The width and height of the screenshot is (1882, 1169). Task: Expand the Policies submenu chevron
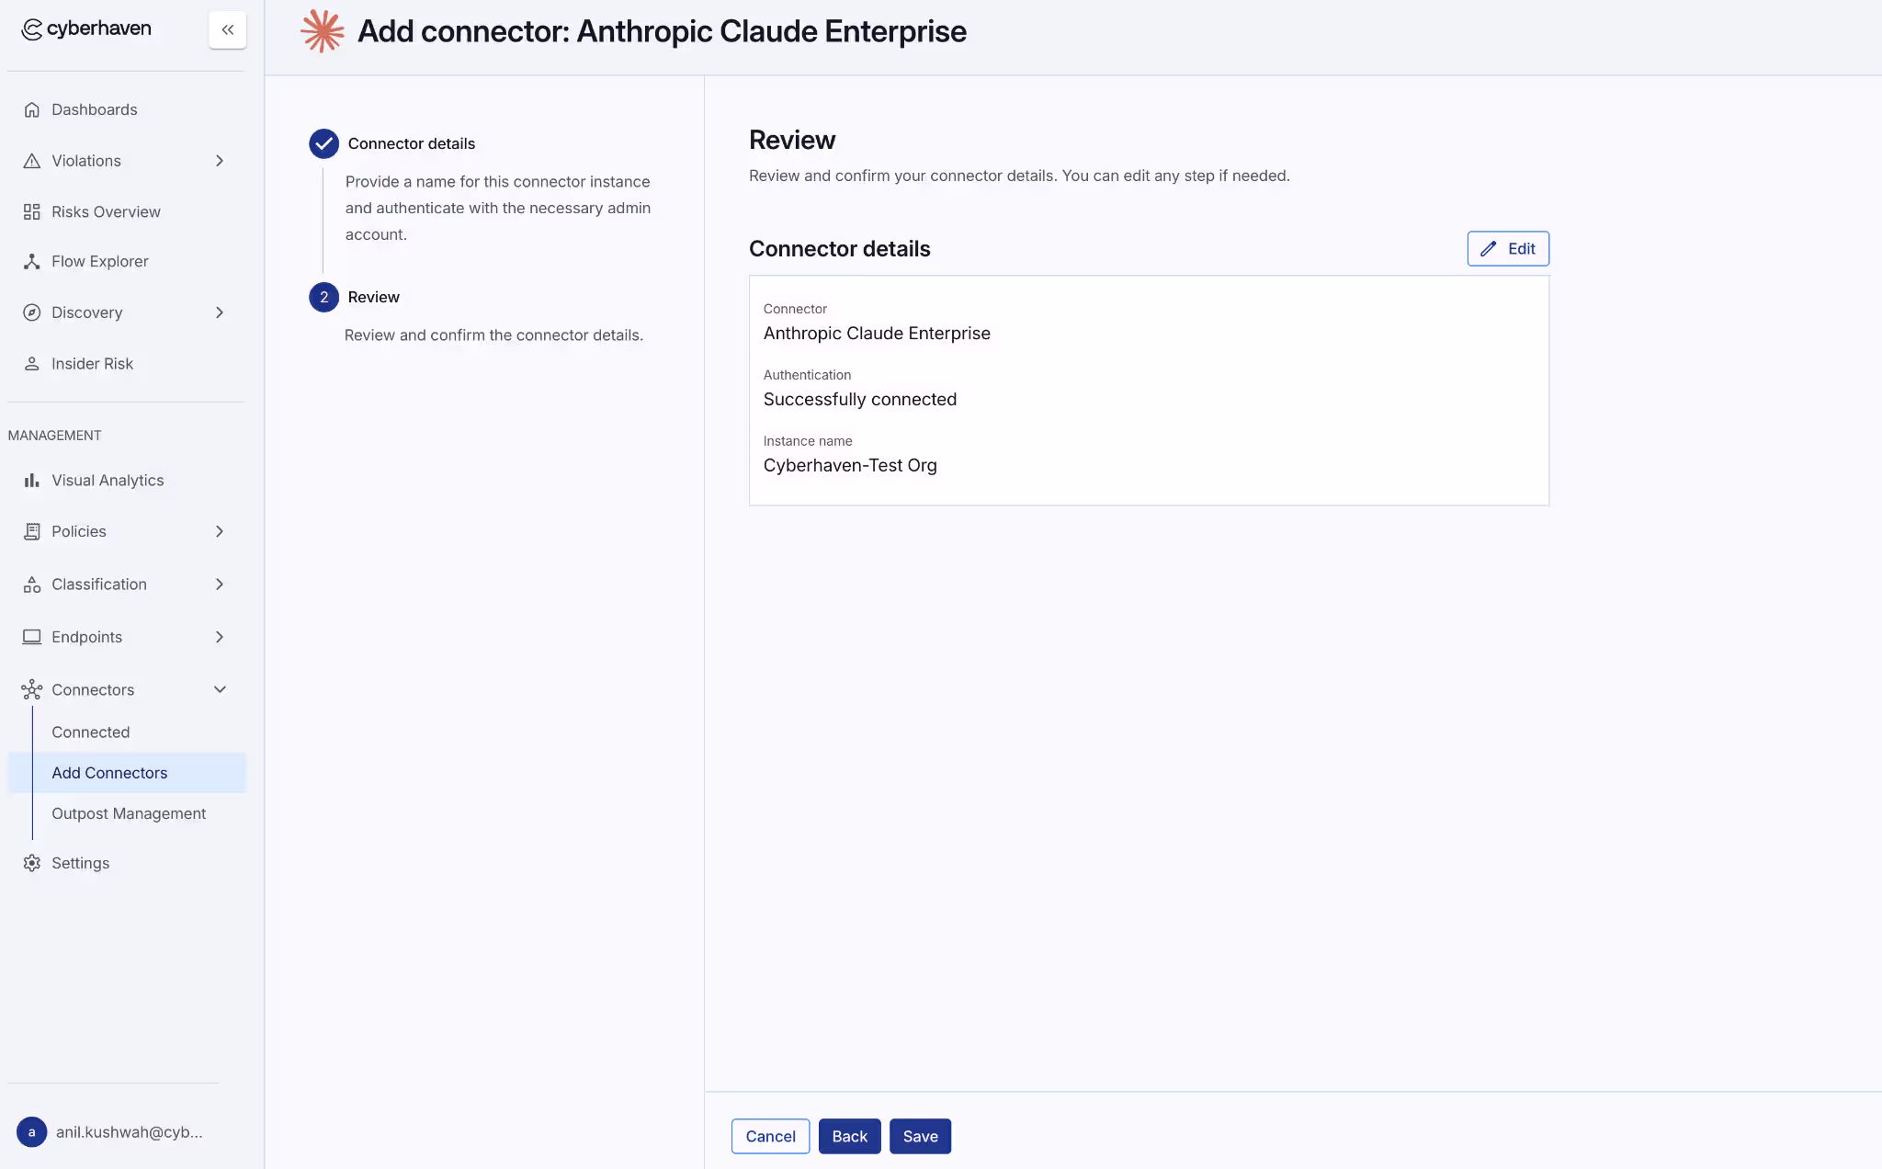220,531
